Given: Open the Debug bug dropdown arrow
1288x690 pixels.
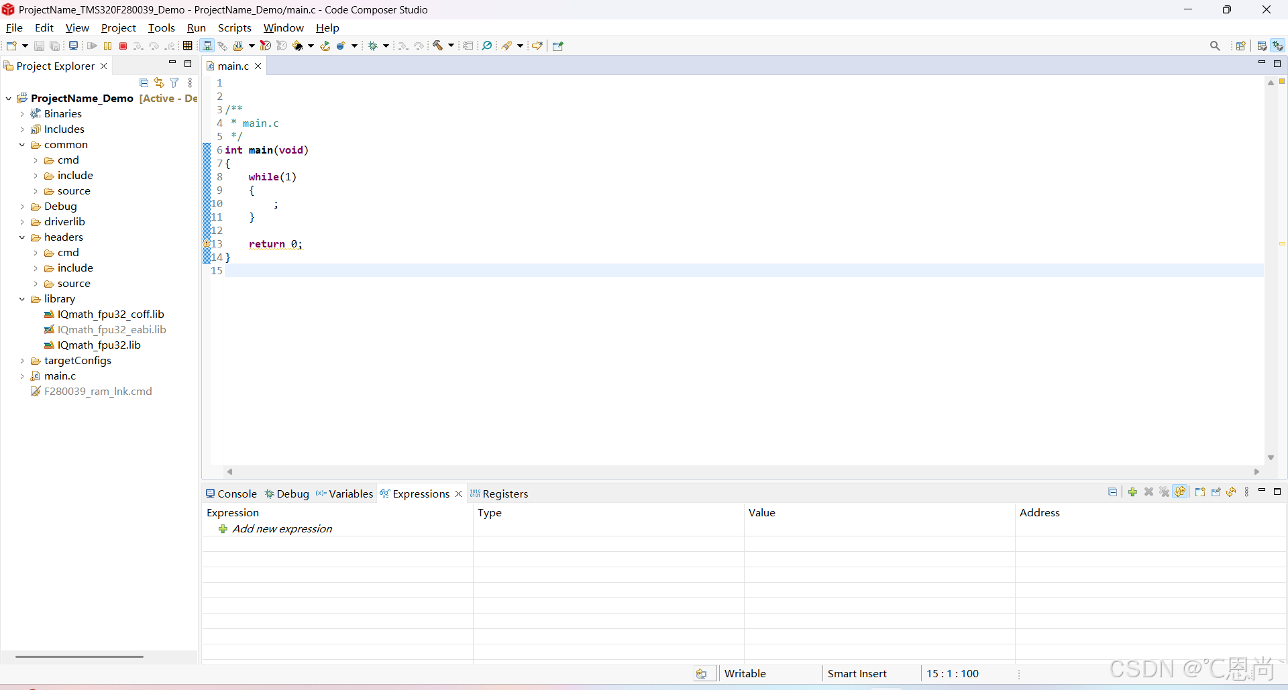Looking at the screenshot, I should point(386,46).
